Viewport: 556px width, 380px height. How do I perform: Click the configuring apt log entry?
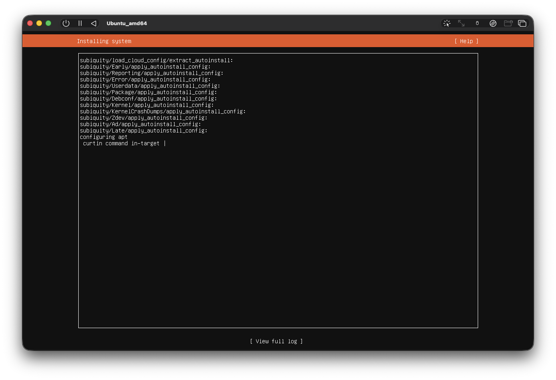[103, 137]
